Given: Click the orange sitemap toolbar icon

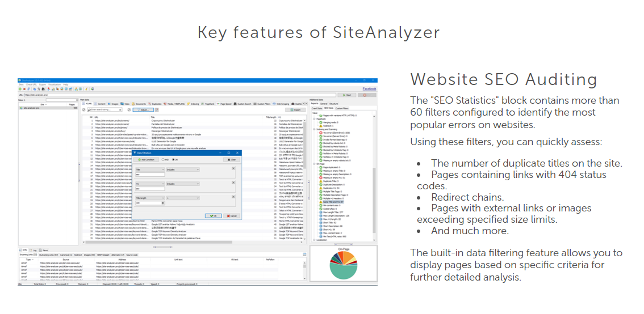Looking at the screenshot, I should 76,89.
